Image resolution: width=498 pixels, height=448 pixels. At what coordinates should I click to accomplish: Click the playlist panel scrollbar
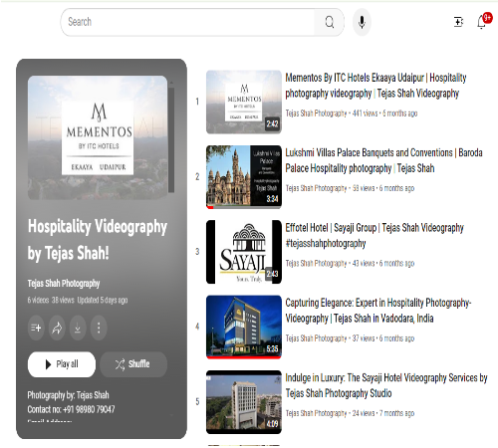171,139
